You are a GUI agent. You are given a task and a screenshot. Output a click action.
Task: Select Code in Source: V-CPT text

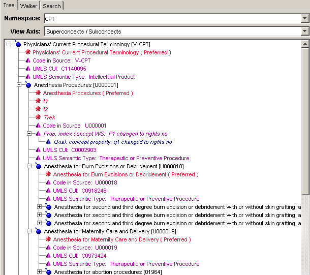pyautogui.click(x=61, y=60)
